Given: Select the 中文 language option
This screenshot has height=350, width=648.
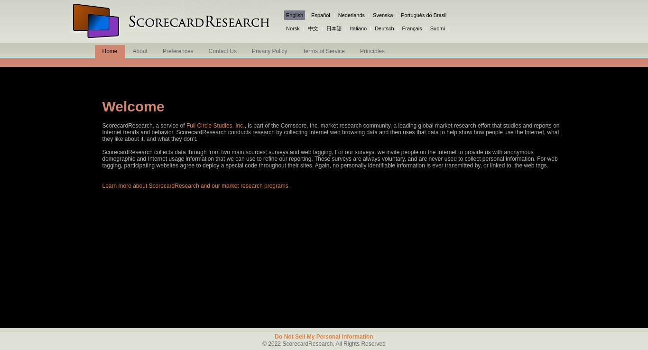Looking at the screenshot, I should click(x=313, y=28).
